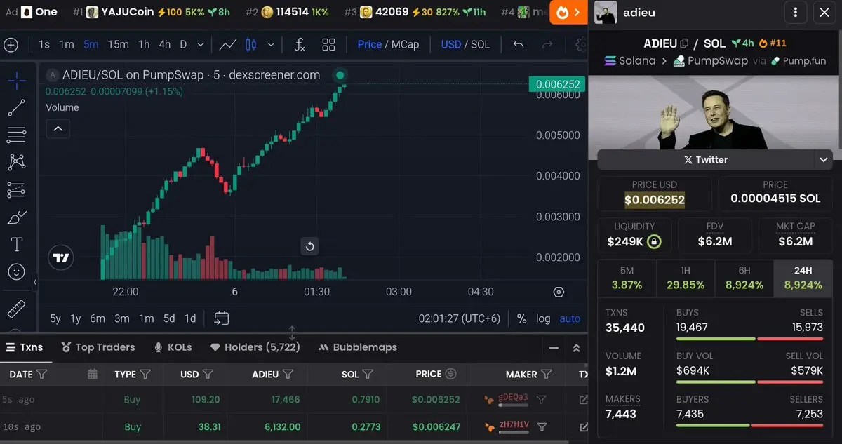Switch chart to Price mode
This screenshot has width=842, height=444.
pos(370,44)
